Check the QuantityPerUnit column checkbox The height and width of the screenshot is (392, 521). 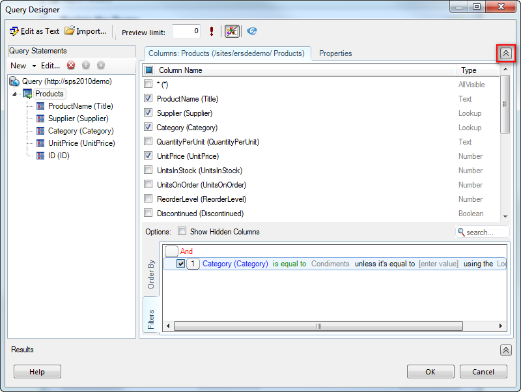tap(148, 142)
